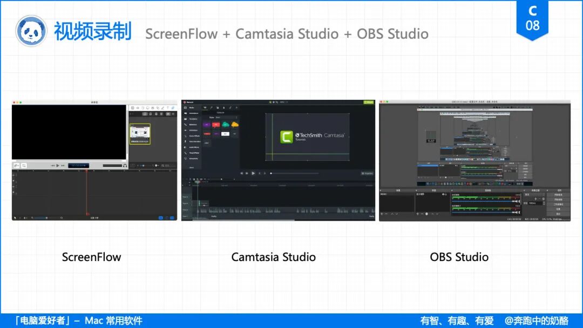Select the plain ABC text callout in Camtasia

coord(207,143)
